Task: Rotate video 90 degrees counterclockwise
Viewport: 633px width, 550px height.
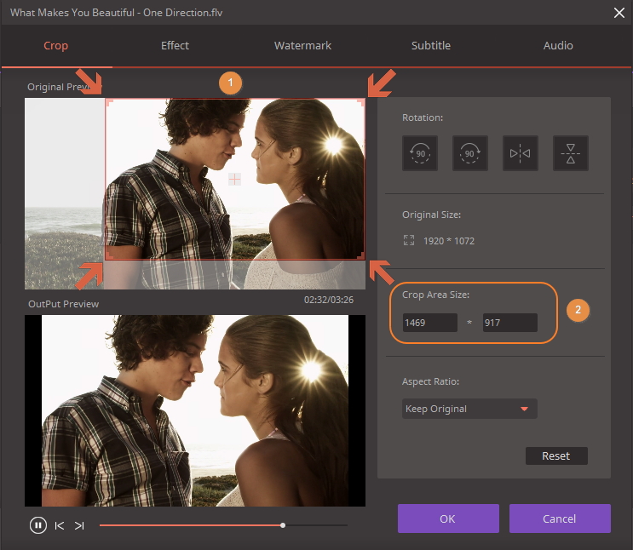Action: [420, 153]
